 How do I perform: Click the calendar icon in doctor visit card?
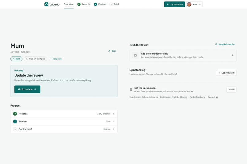135,55
